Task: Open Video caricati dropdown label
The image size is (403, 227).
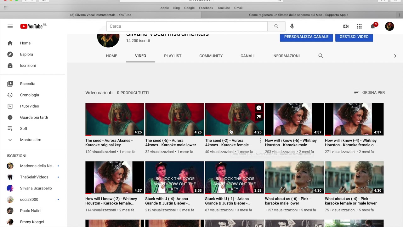Action: point(99,93)
